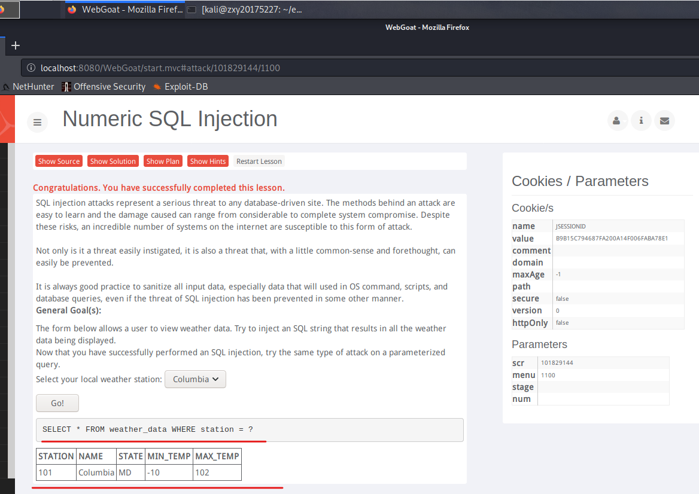
Task: Click the Show Solution button
Action: (113, 161)
